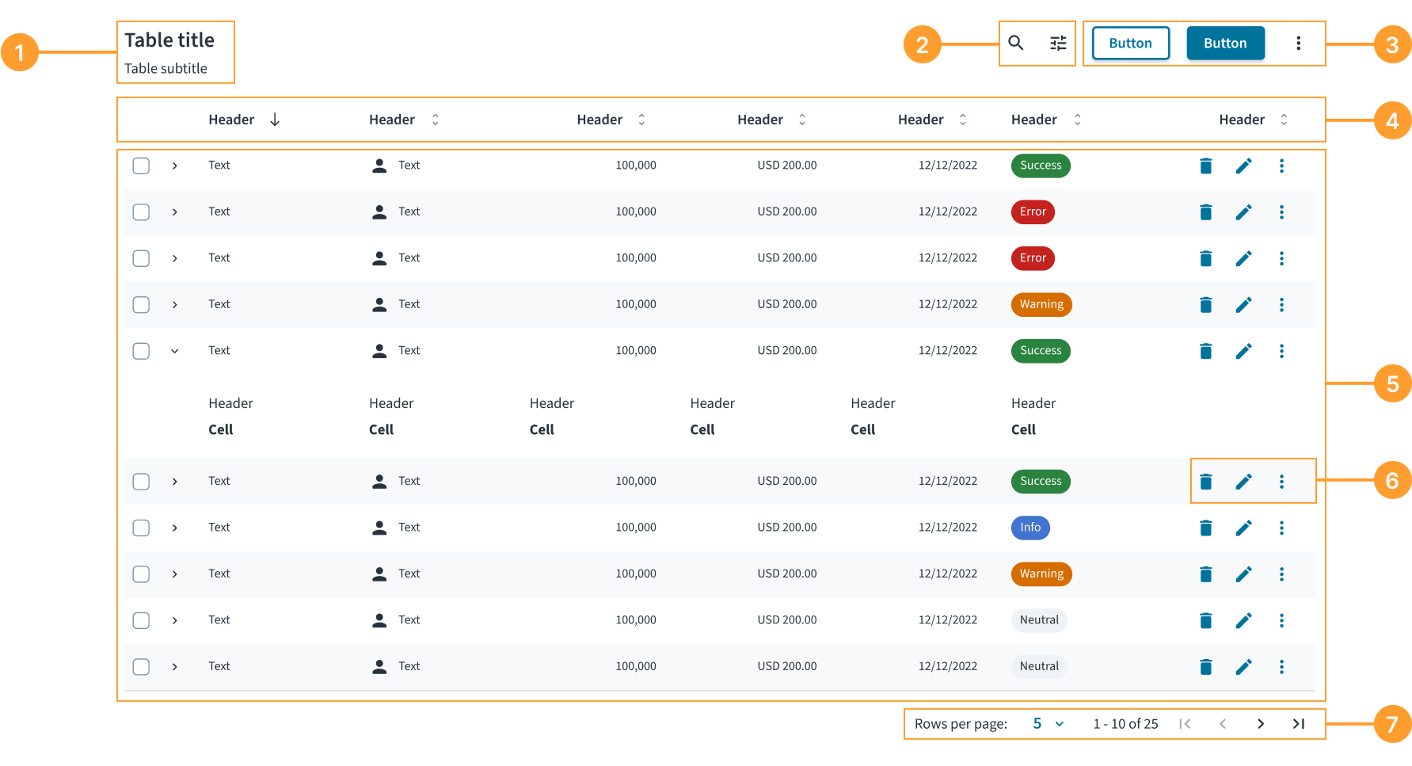Image resolution: width=1412 pixels, height=766 pixels.
Task: Select the pencil edit icon on the Info row
Action: coord(1244,528)
